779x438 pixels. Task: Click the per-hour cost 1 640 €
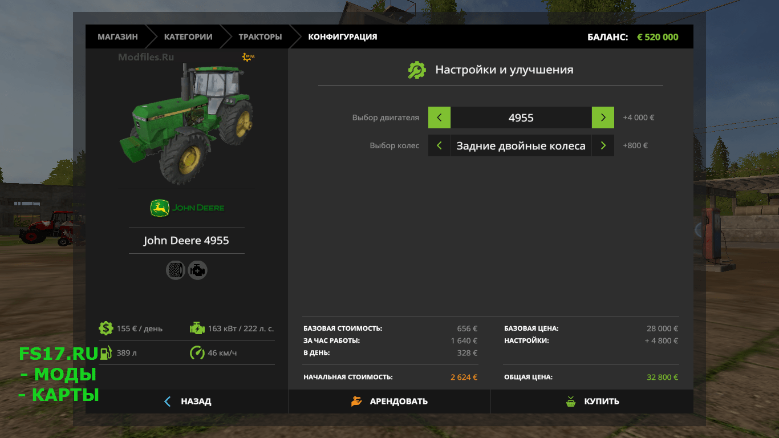[464, 340]
